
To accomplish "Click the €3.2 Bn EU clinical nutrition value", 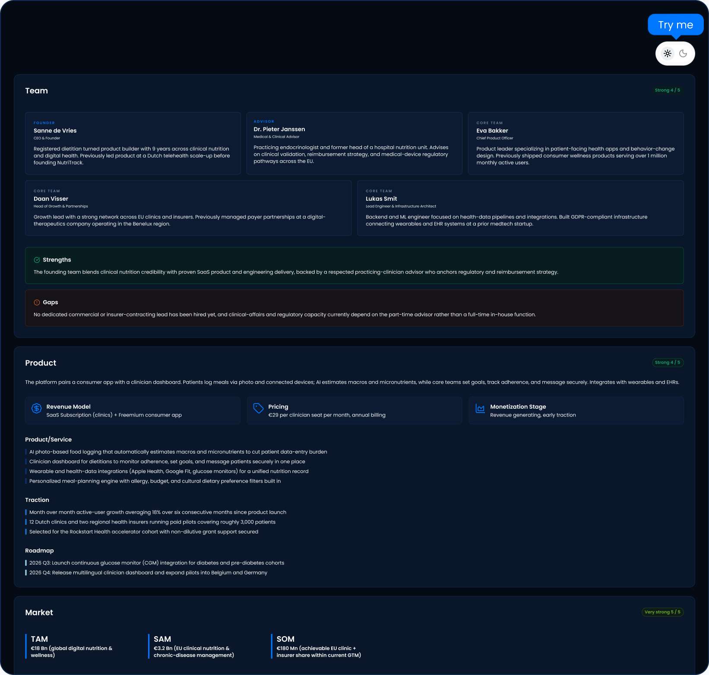I will 194,652.
